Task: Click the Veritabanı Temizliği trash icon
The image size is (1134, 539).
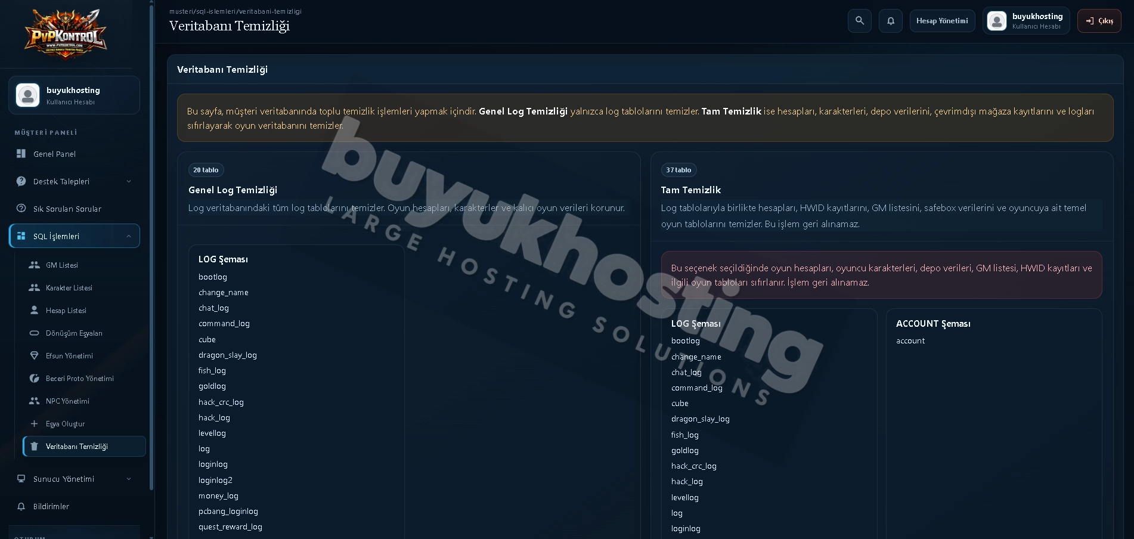Action: point(35,446)
